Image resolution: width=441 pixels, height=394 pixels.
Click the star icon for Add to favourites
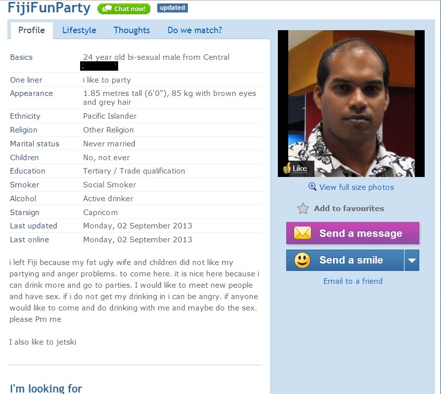(x=303, y=209)
